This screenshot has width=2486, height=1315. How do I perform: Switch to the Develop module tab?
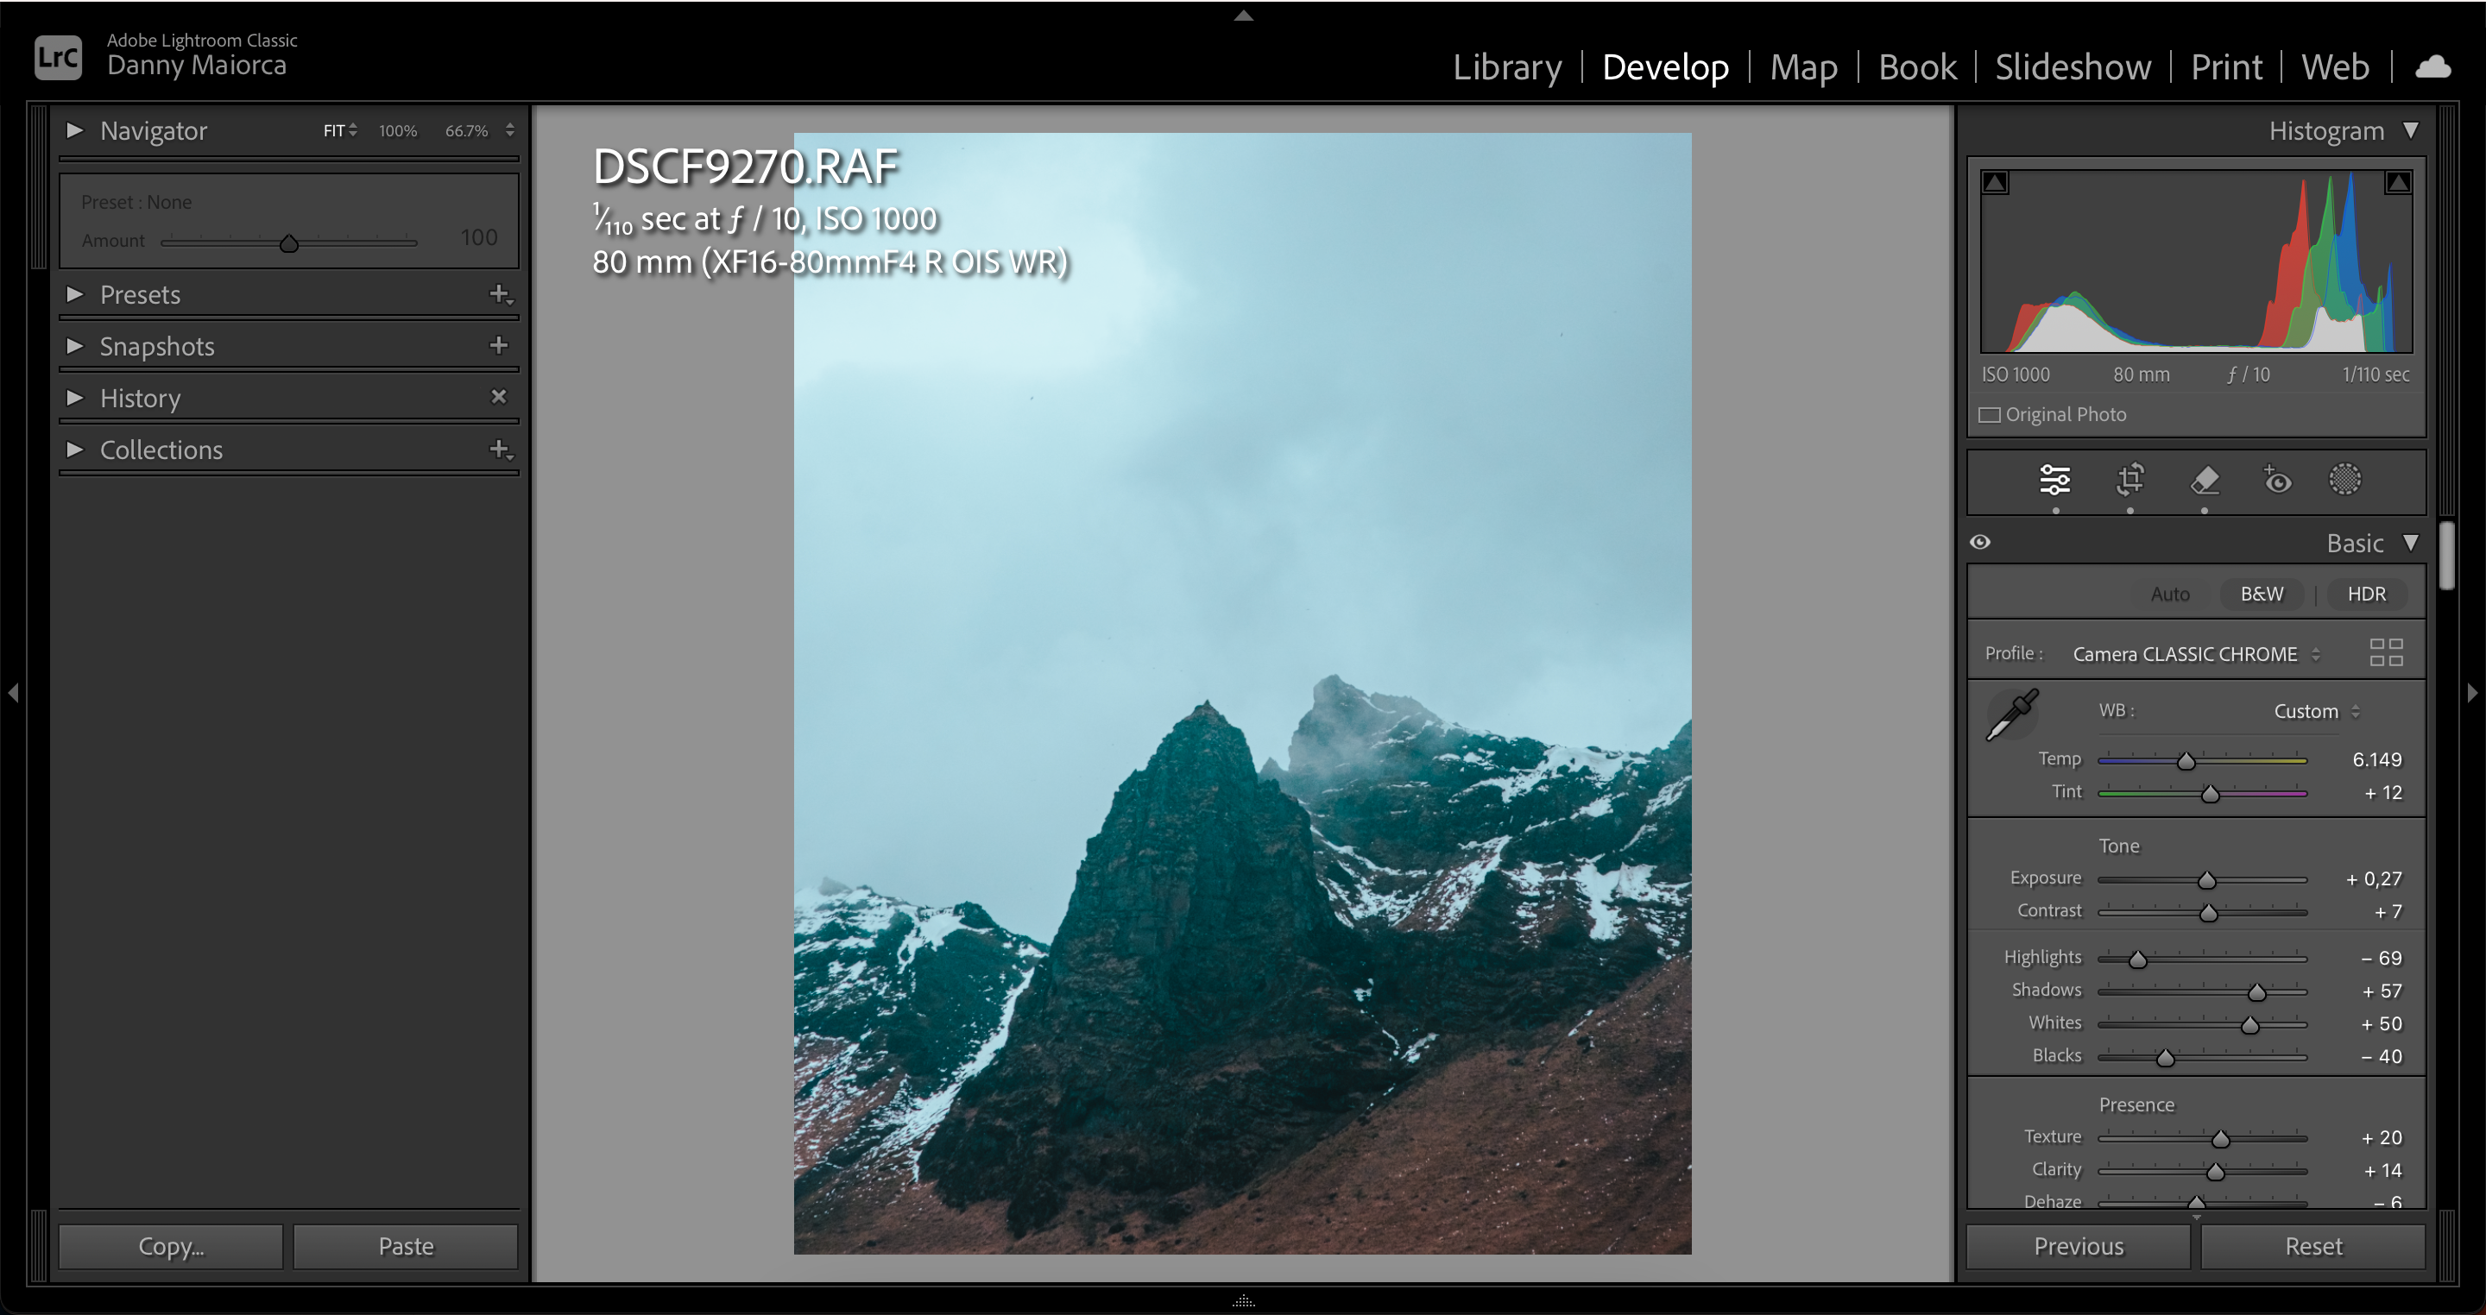click(x=1666, y=66)
